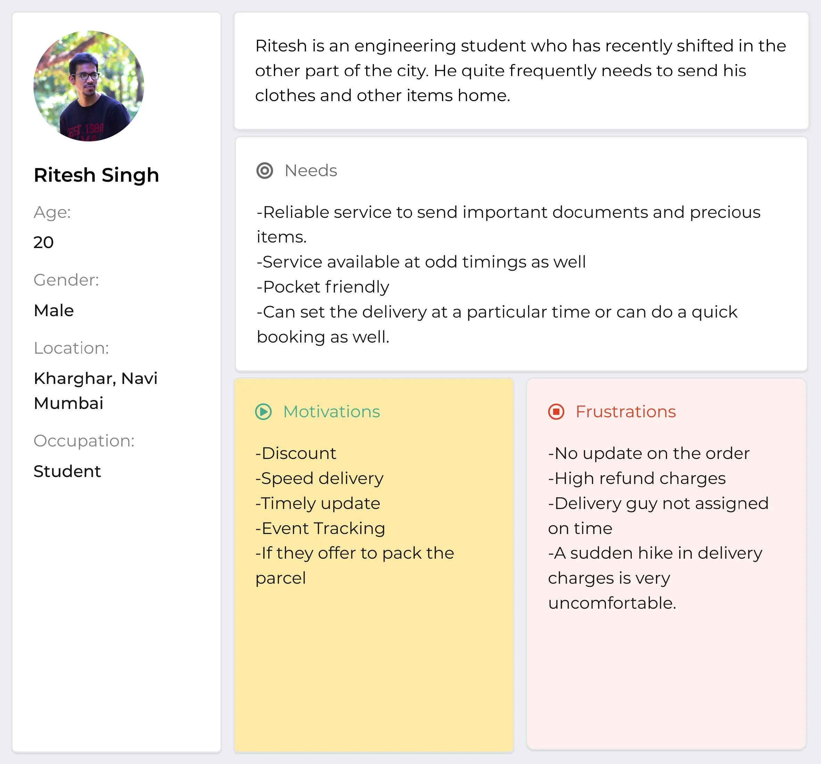Click the Pocket friendly need item

[x=323, y=287]
